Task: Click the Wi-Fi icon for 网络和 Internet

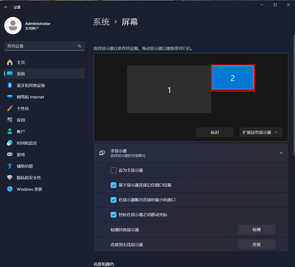Action: pos(10,97)
